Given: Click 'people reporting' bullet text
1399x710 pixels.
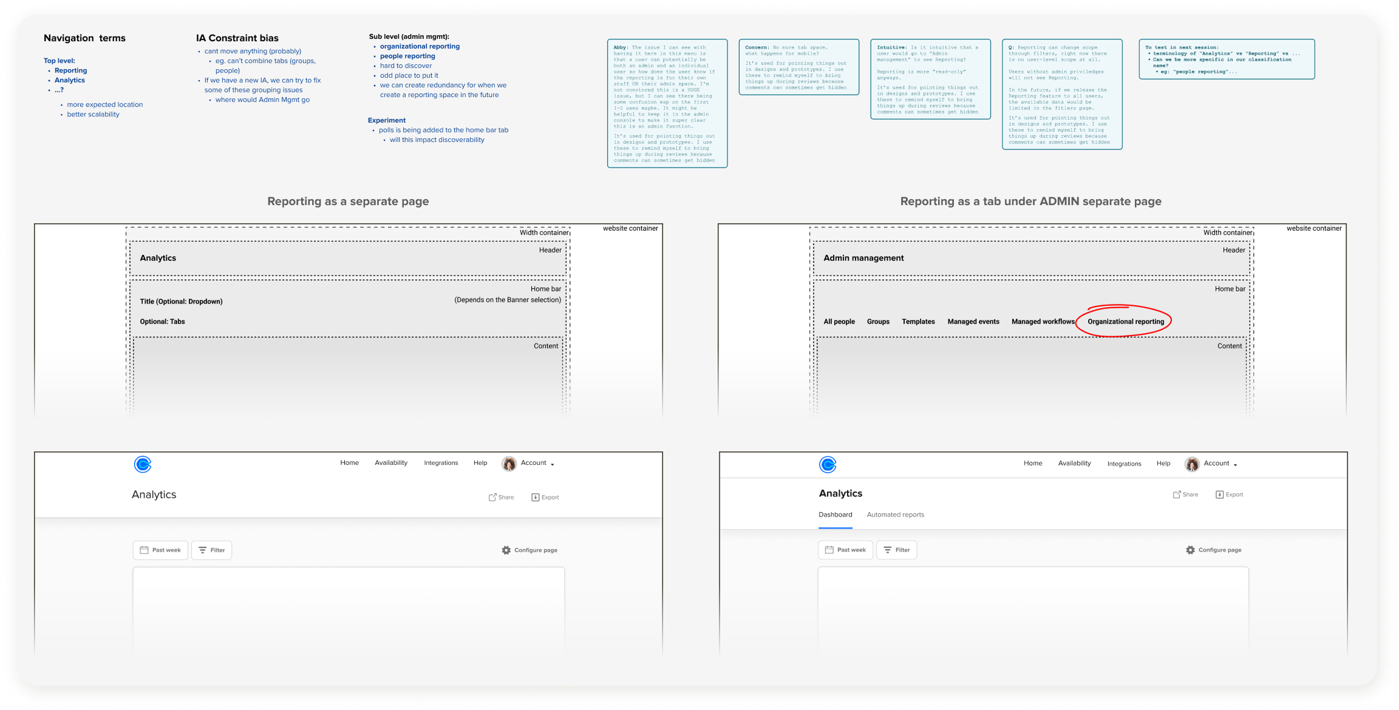Looking at the screenshot, I should (x=407, y=56).
